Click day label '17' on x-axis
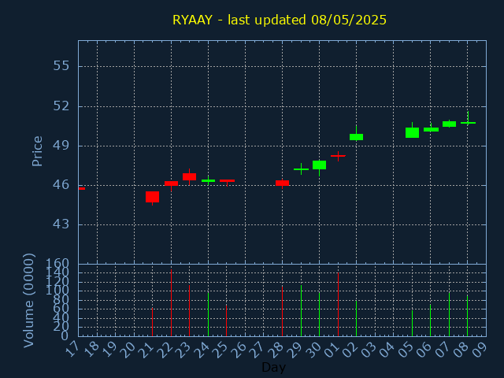Screen dimensions: 504x378 pyautogui.click(x=72, y=349)
